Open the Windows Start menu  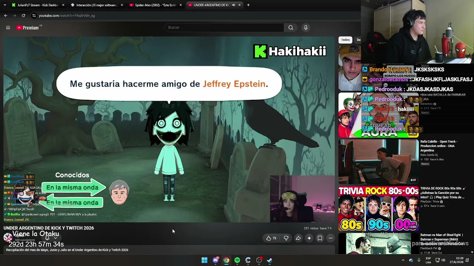(x=204, y=260)
